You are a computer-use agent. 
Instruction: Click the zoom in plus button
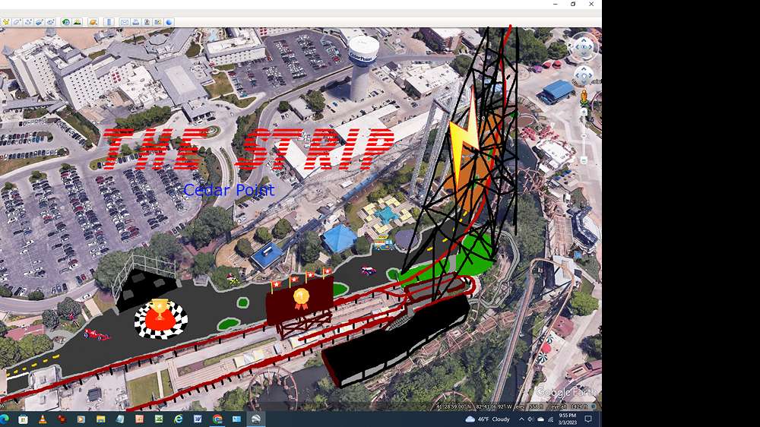coord(584,112)
